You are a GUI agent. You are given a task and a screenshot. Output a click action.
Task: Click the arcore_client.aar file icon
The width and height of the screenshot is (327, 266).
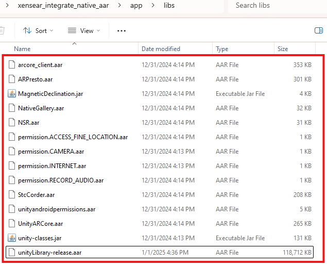[12, 65]
